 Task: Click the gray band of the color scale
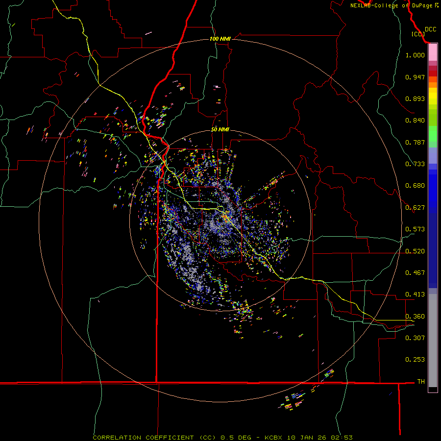tap(433, 341)
